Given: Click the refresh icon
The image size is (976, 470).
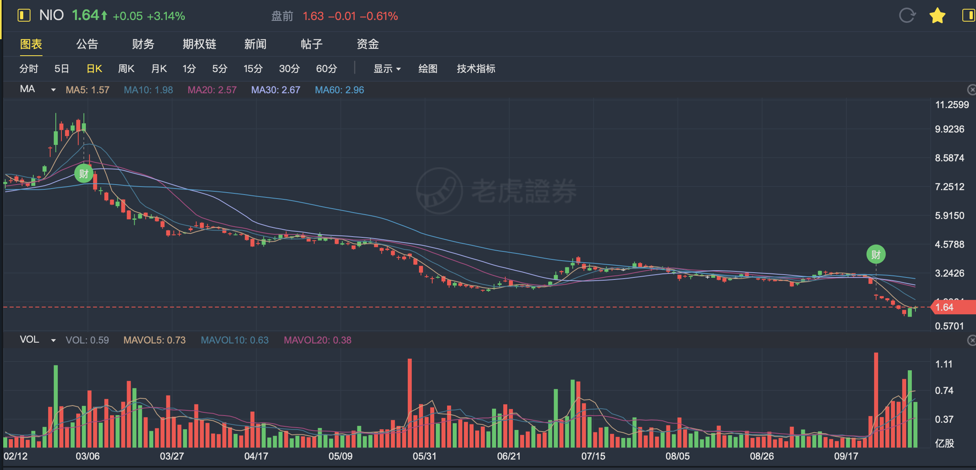Looking at the screenshot, I should pos(907,16).
